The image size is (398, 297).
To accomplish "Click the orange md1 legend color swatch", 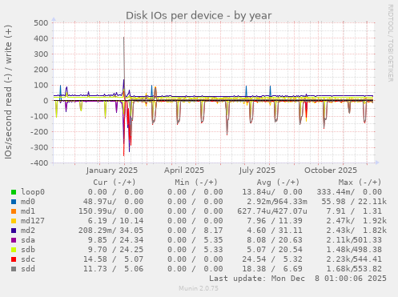I will pos(14,211).
